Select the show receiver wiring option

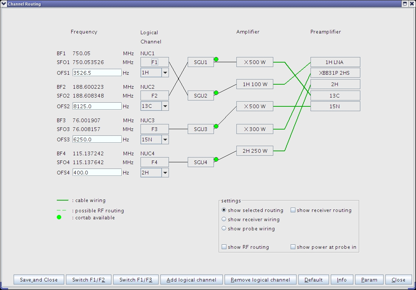pos(224,219)
